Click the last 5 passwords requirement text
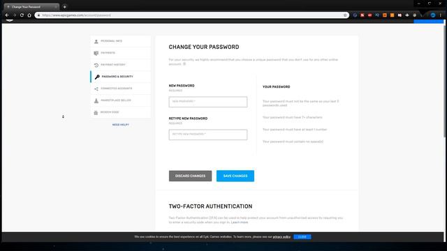447x251 pixels. click(x=300, y=103)
